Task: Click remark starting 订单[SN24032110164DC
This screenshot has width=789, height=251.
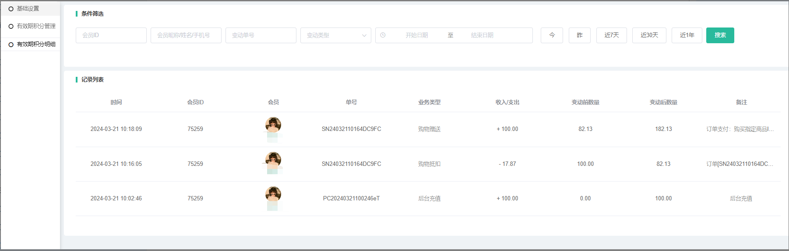Action: 740,164
